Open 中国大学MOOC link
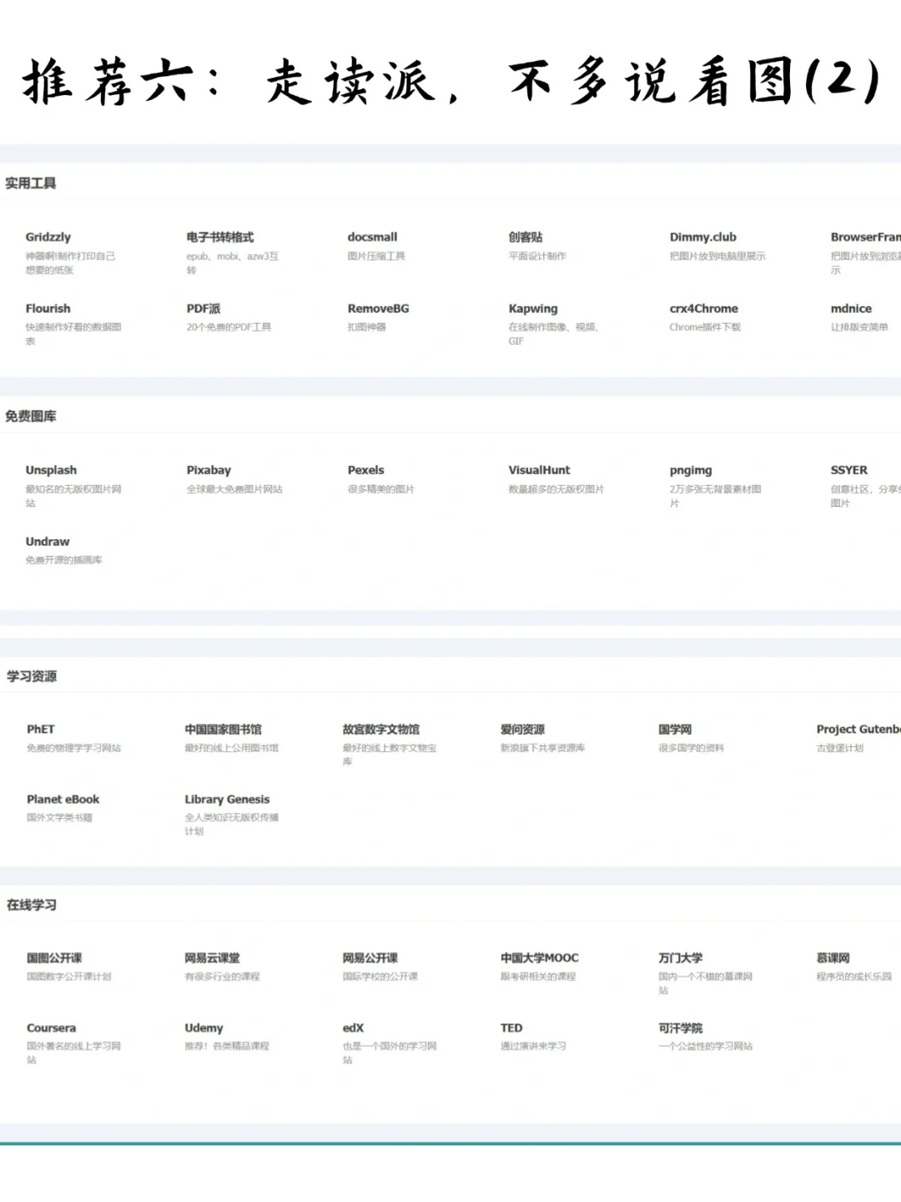Image resolution: width=901 pixels, height=1202 pixels. click(x=539, y=957)
